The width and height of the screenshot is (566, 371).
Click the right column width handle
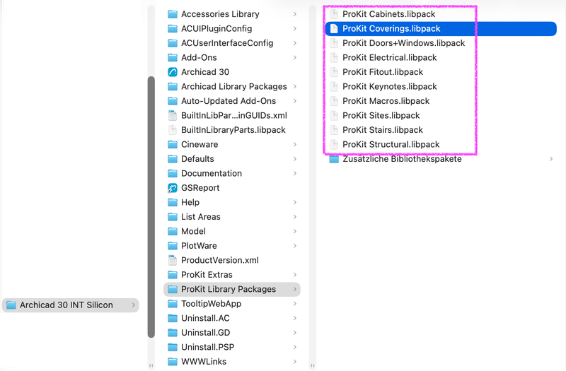coord(313,365)
